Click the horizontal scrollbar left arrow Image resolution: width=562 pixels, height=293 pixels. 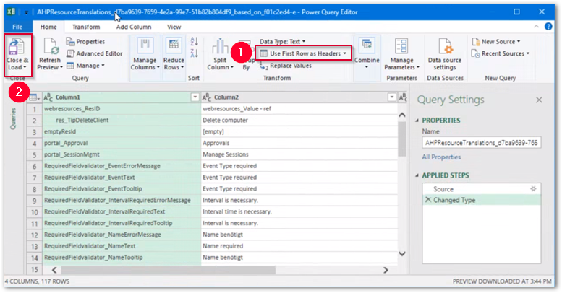point(54,270)
